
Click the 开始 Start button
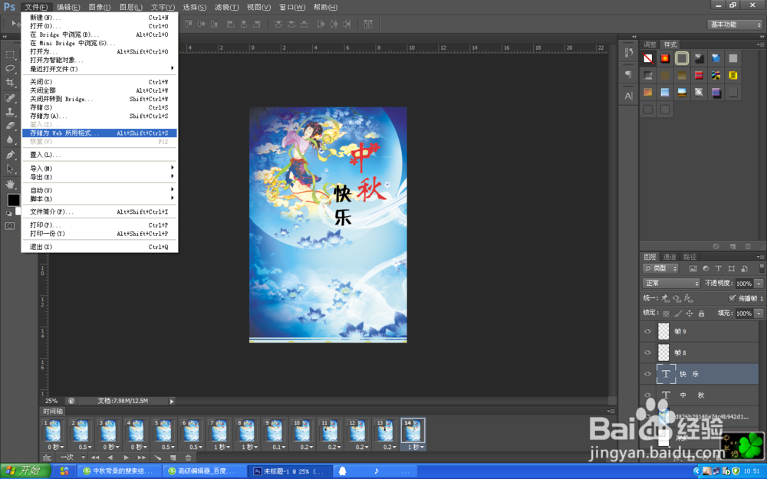coord(25,471)
